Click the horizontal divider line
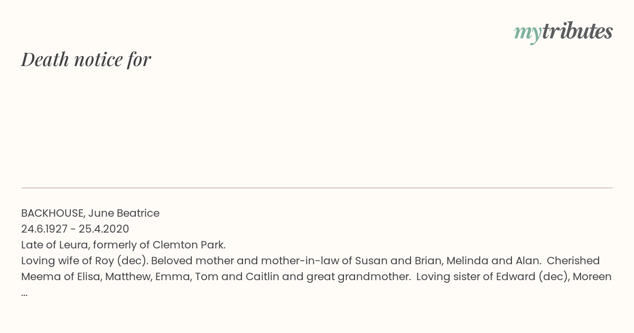This screenshot has width=634, height=333. pos(317,188)
